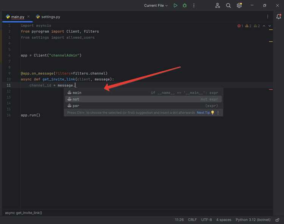The width and height of the screenshot is (284, 224).
Task: Click the red error stripe mark in the scrollbar
Action: [271, 89]
